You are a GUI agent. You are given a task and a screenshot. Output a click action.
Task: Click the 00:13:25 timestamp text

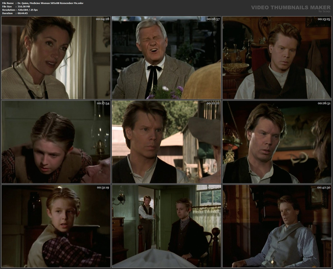click(324, 19)
